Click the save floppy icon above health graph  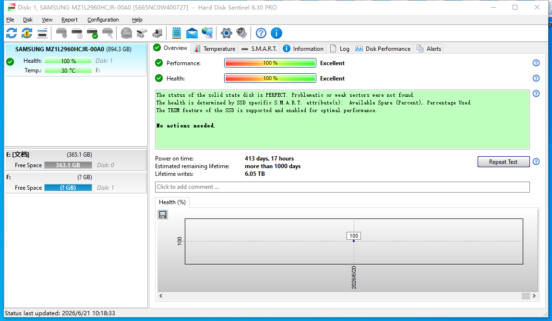pos(163,215)
